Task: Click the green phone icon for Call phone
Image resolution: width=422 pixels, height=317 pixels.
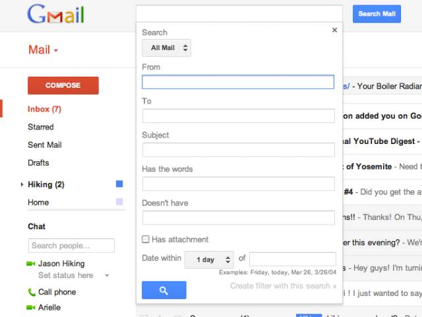Action: [32, 292]
